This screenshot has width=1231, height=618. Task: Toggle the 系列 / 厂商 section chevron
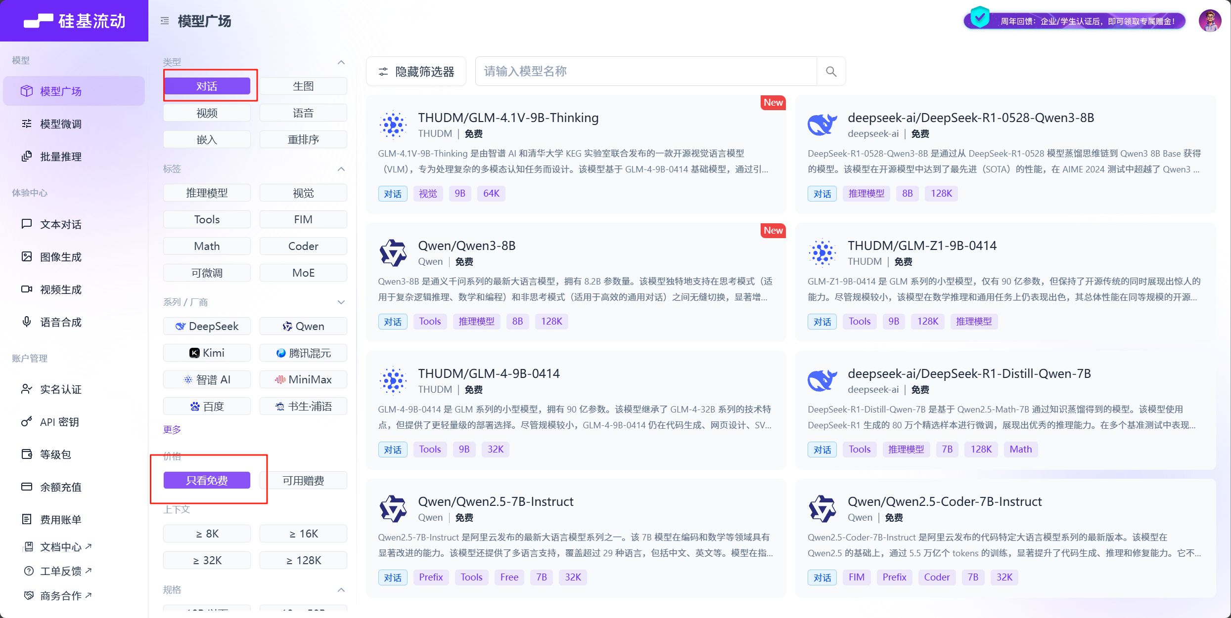(x=341, y=302)
